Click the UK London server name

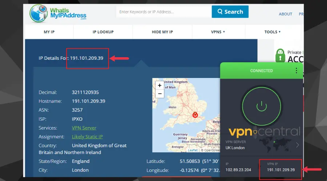click(235, 148)
